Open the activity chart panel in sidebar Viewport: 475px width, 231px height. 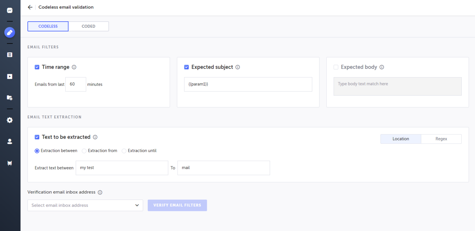tap(10, 10)
